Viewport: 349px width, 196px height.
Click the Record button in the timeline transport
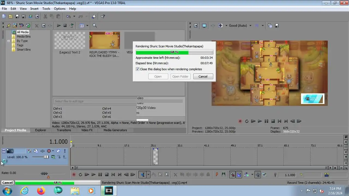pyautogui.click(x=74, y=175)
